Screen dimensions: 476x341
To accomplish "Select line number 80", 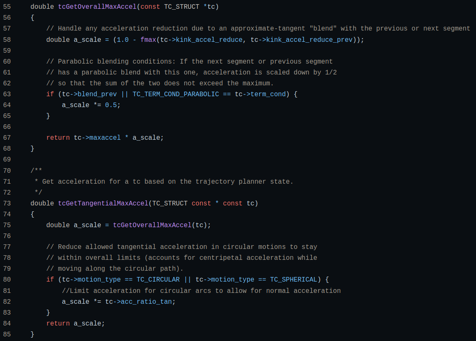I will point(7,279).
